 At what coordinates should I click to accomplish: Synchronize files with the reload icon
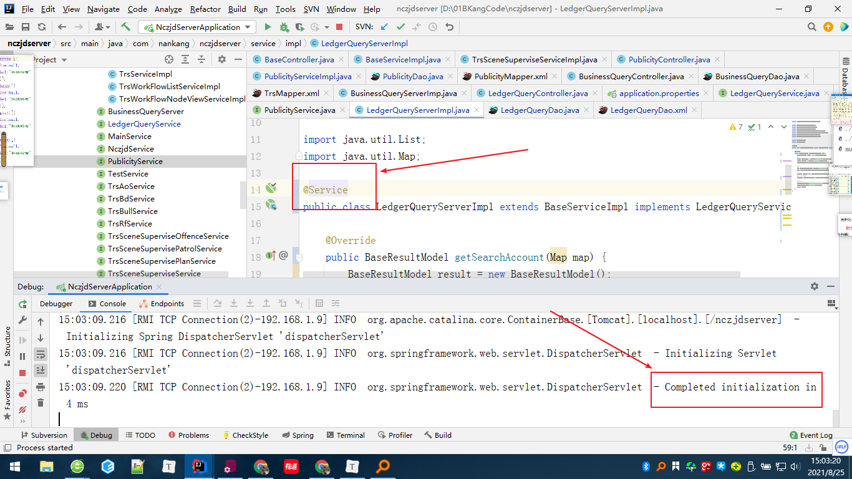[42, 27]
